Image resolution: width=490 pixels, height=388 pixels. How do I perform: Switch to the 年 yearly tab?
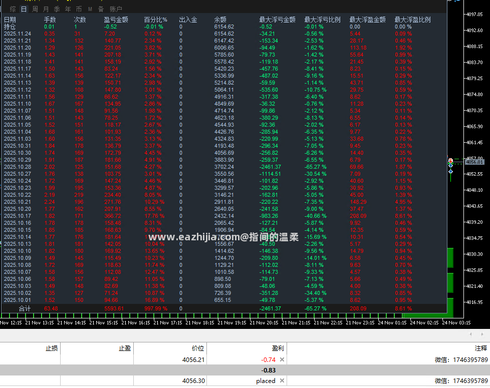tap(68, 9)
